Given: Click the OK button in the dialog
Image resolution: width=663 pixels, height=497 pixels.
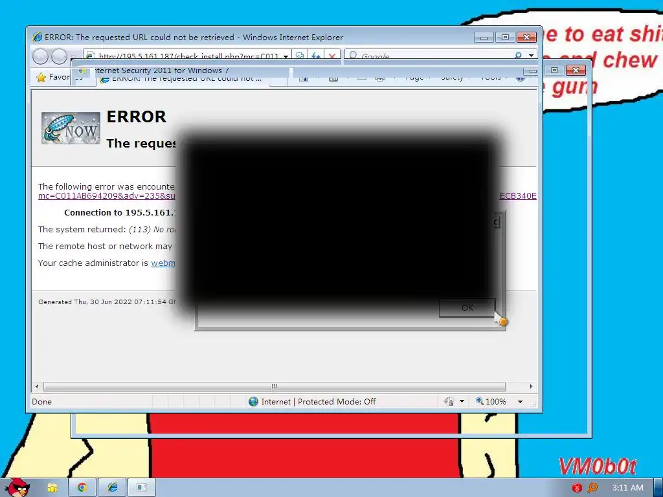Looking at the screenshot, I should coord(467,307).
